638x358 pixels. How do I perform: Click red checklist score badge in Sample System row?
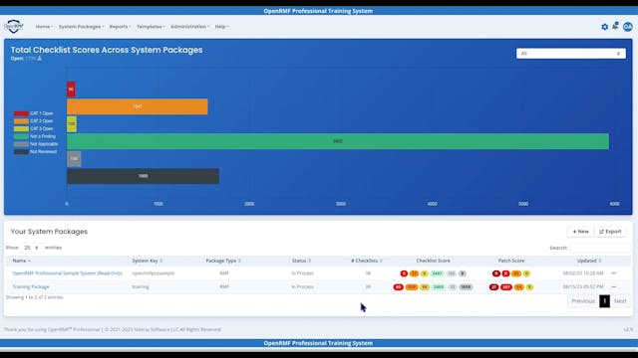pos(404,273)
